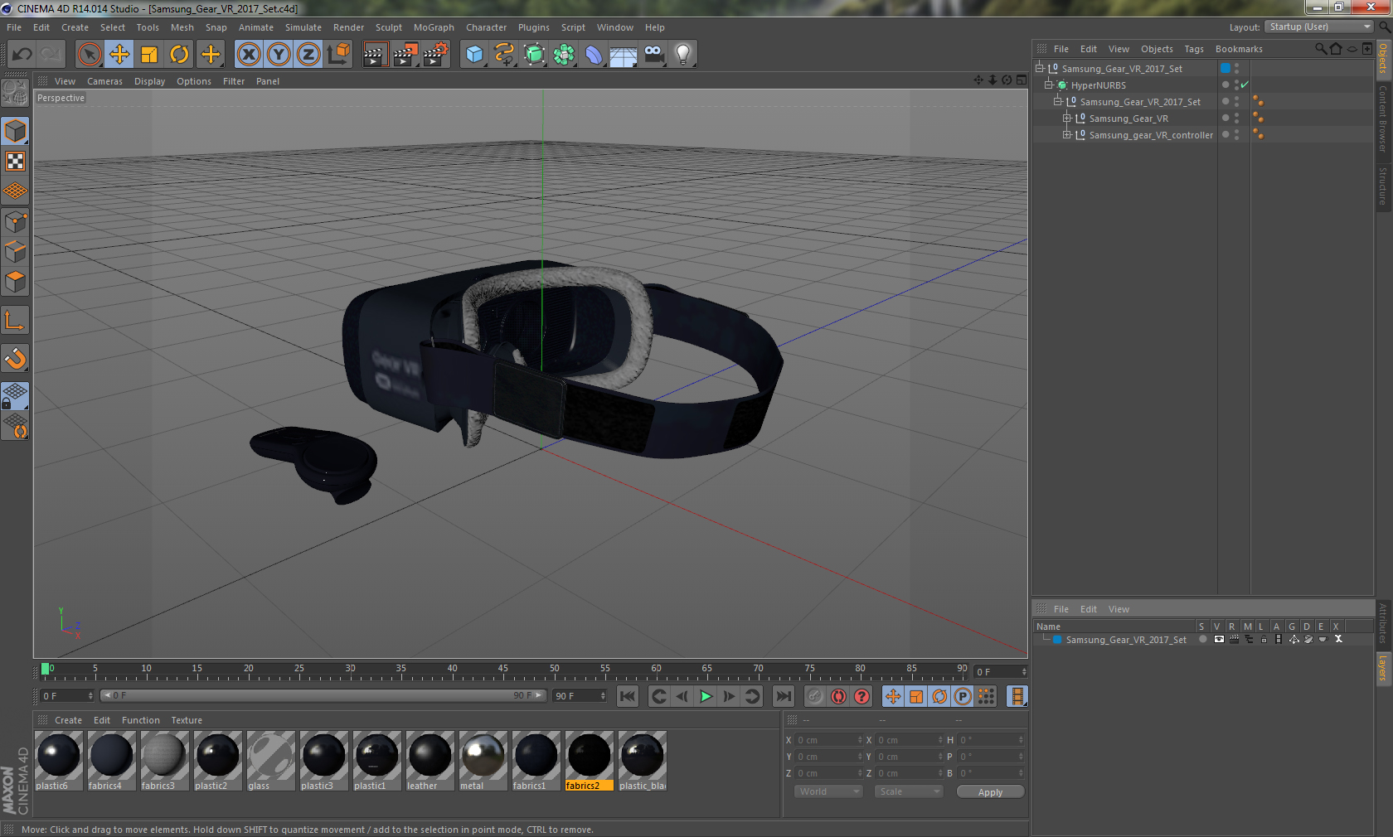The image size is (1393, 837).
Task: Activate the Scale tool
Action: click(149, 55)
